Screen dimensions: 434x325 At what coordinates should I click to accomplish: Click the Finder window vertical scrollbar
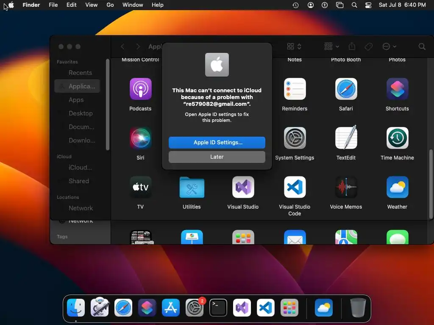[x=431, y=184]
